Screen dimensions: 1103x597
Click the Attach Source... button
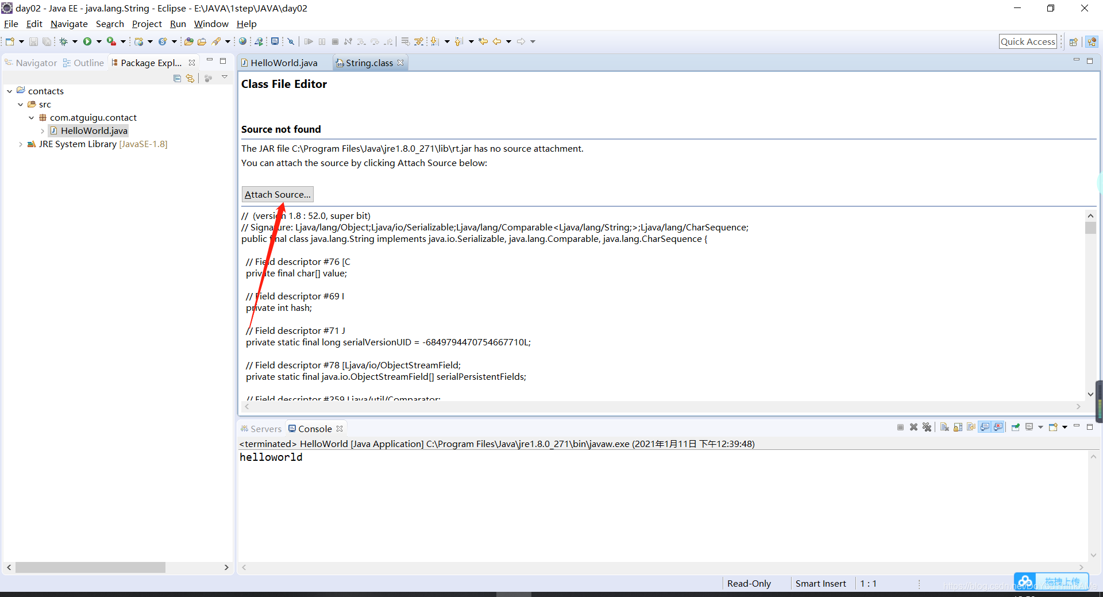point(277,194)
